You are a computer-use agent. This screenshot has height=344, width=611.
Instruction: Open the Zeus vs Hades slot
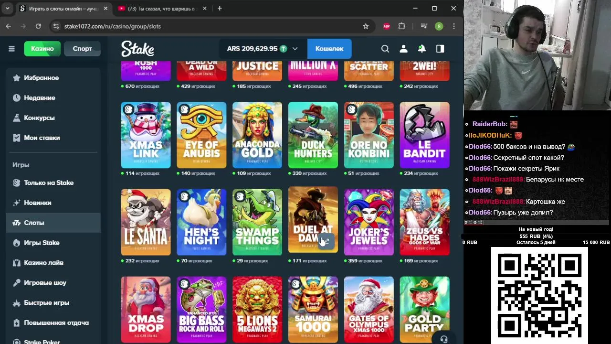424,222
